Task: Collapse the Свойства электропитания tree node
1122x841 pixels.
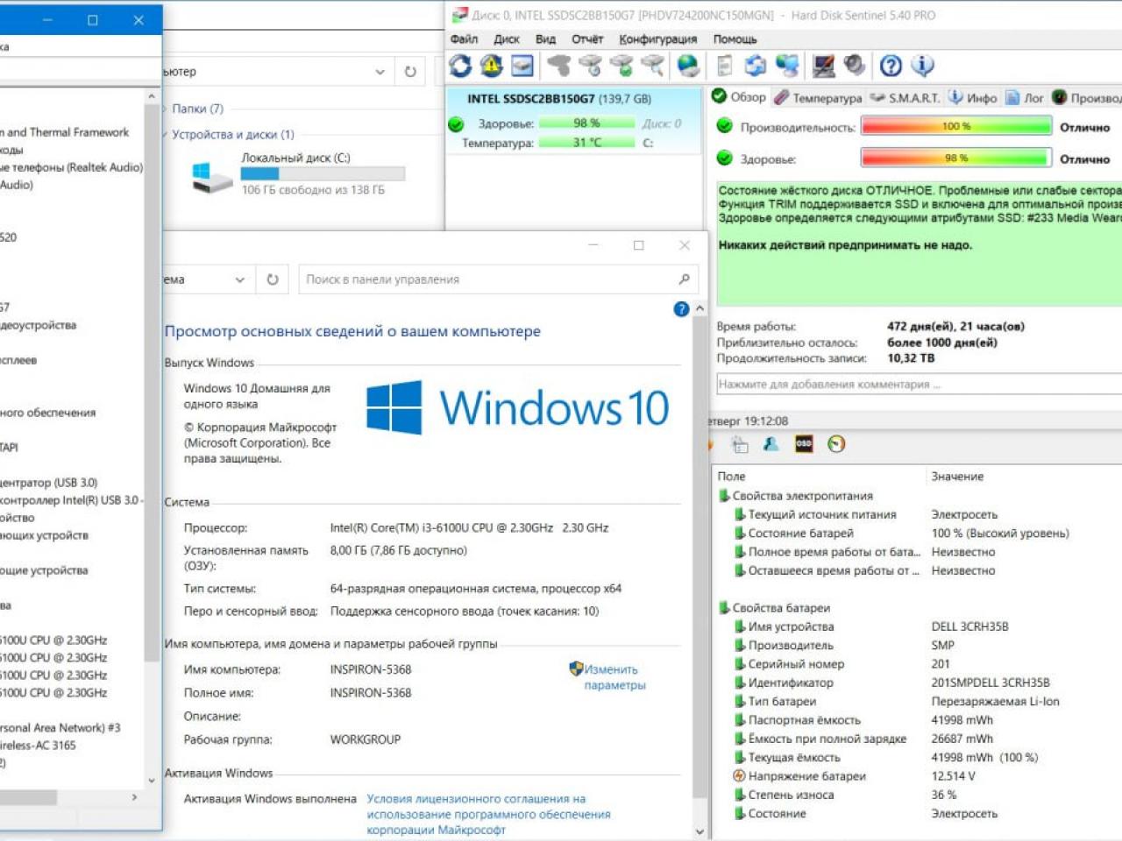Action: (x=724, y=496)
